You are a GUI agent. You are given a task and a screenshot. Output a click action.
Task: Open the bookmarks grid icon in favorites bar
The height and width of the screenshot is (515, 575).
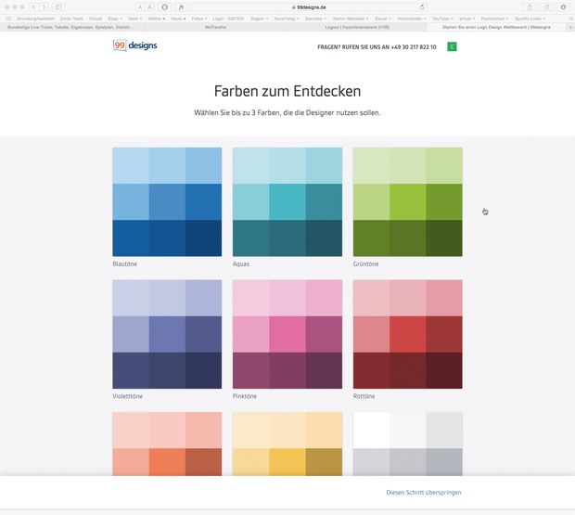(8, 19)
